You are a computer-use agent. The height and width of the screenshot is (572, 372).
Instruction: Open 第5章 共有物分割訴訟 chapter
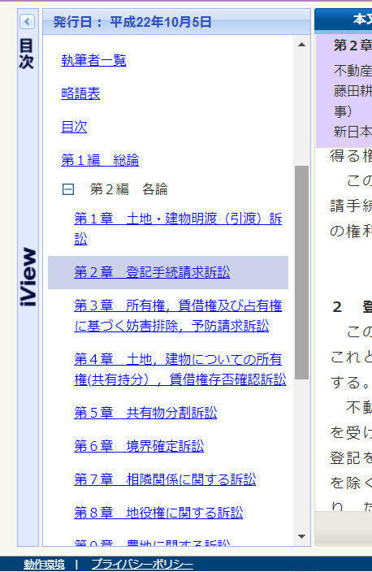coord(145,413)
